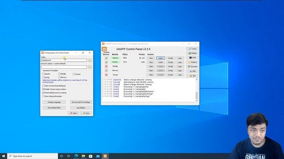Click the green MySQL module label
284x159 pixels.
[115, 62]
